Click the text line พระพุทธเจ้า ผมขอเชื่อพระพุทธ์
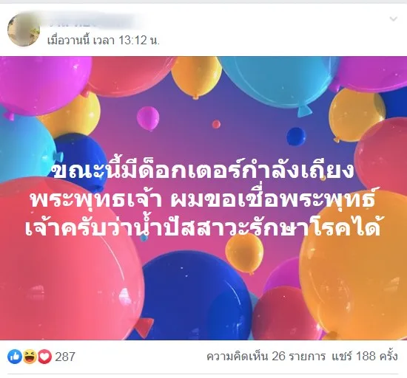 pos(203,199)
